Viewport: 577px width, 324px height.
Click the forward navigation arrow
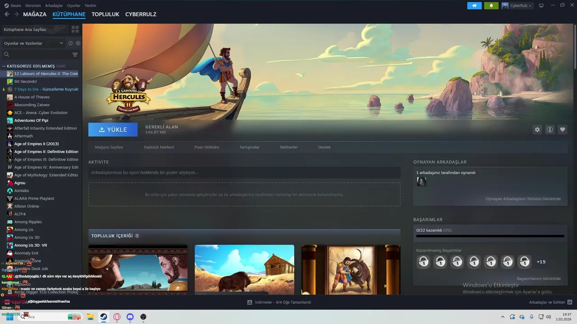click(x=16, y=14)
